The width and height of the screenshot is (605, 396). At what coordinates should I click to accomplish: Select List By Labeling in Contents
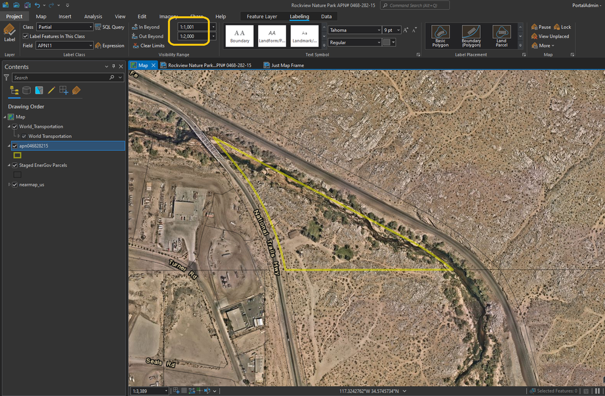[76, 91]
